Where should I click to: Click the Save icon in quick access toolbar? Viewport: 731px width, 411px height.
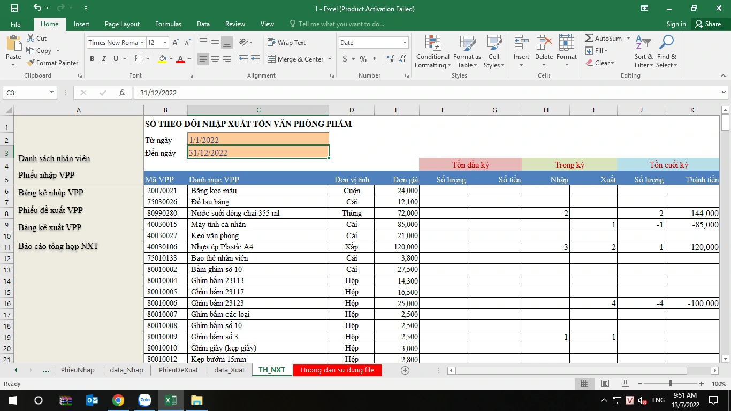click(x=14, y=9)
